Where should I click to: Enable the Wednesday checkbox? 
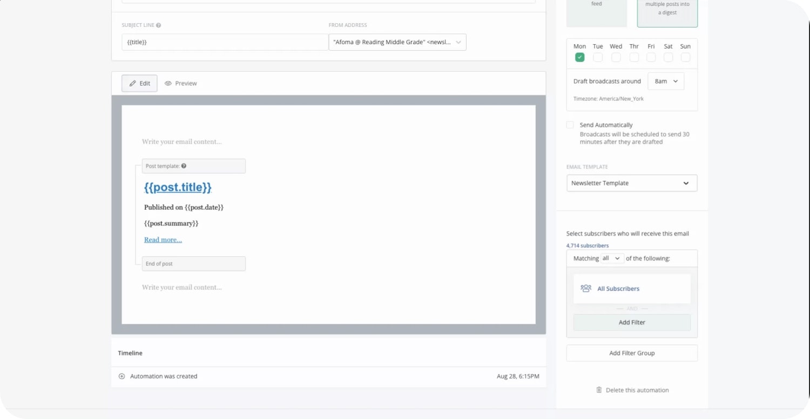point(616,57)
